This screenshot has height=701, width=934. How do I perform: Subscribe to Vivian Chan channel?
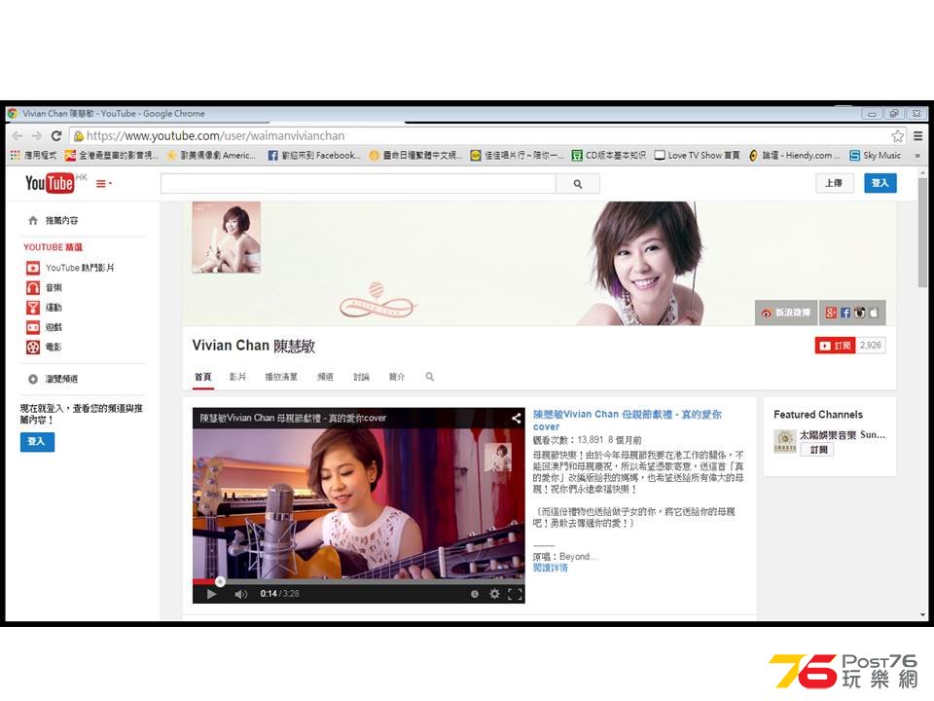coord(835,345)
